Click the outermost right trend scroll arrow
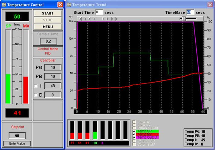 pos(117,19)
